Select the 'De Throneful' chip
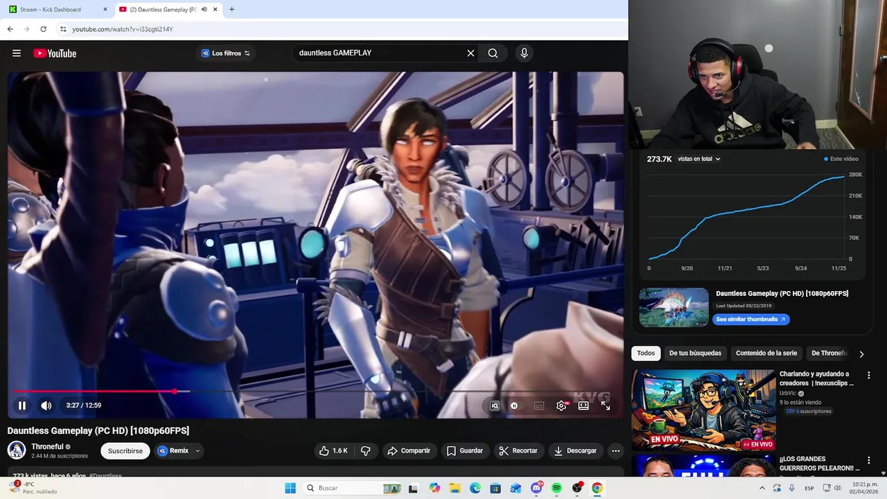Viewport: 887px width, 499px height. [x=829, y=353]
